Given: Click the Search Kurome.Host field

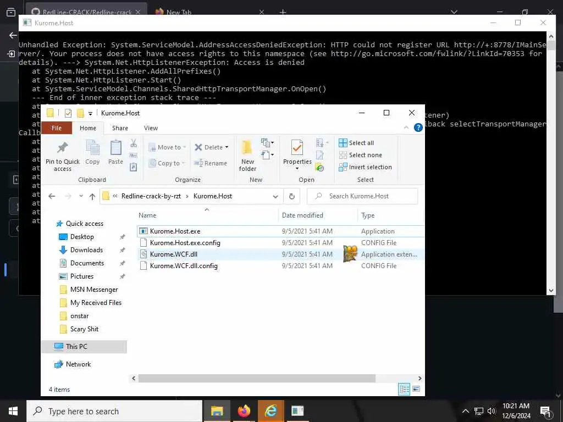Looking at the screenshot, I should [362, 196].
